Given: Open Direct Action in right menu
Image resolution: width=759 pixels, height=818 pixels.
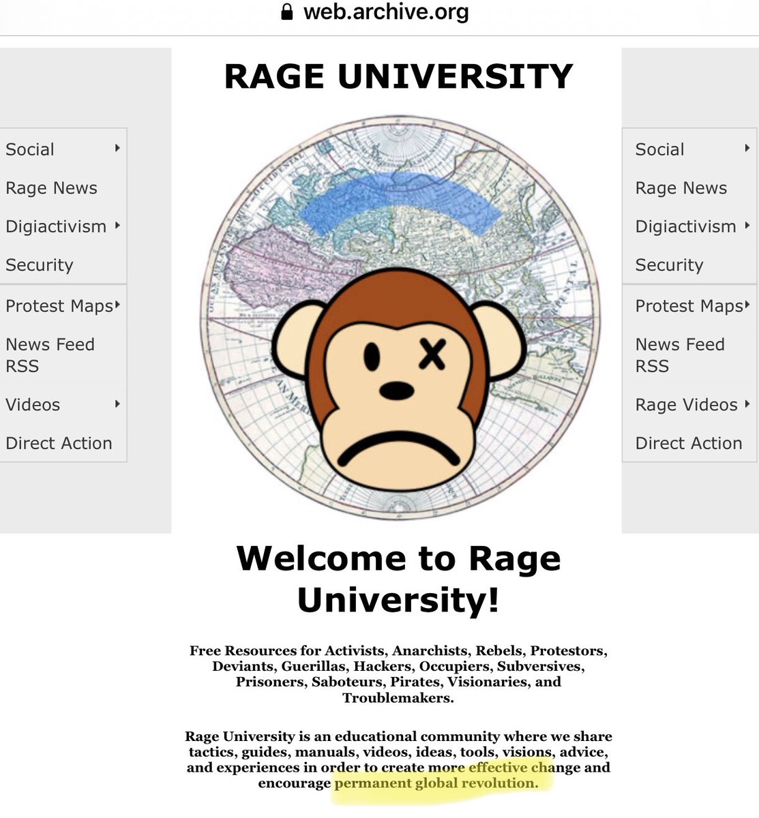Looking at the screenshot, I should [689, 443].
